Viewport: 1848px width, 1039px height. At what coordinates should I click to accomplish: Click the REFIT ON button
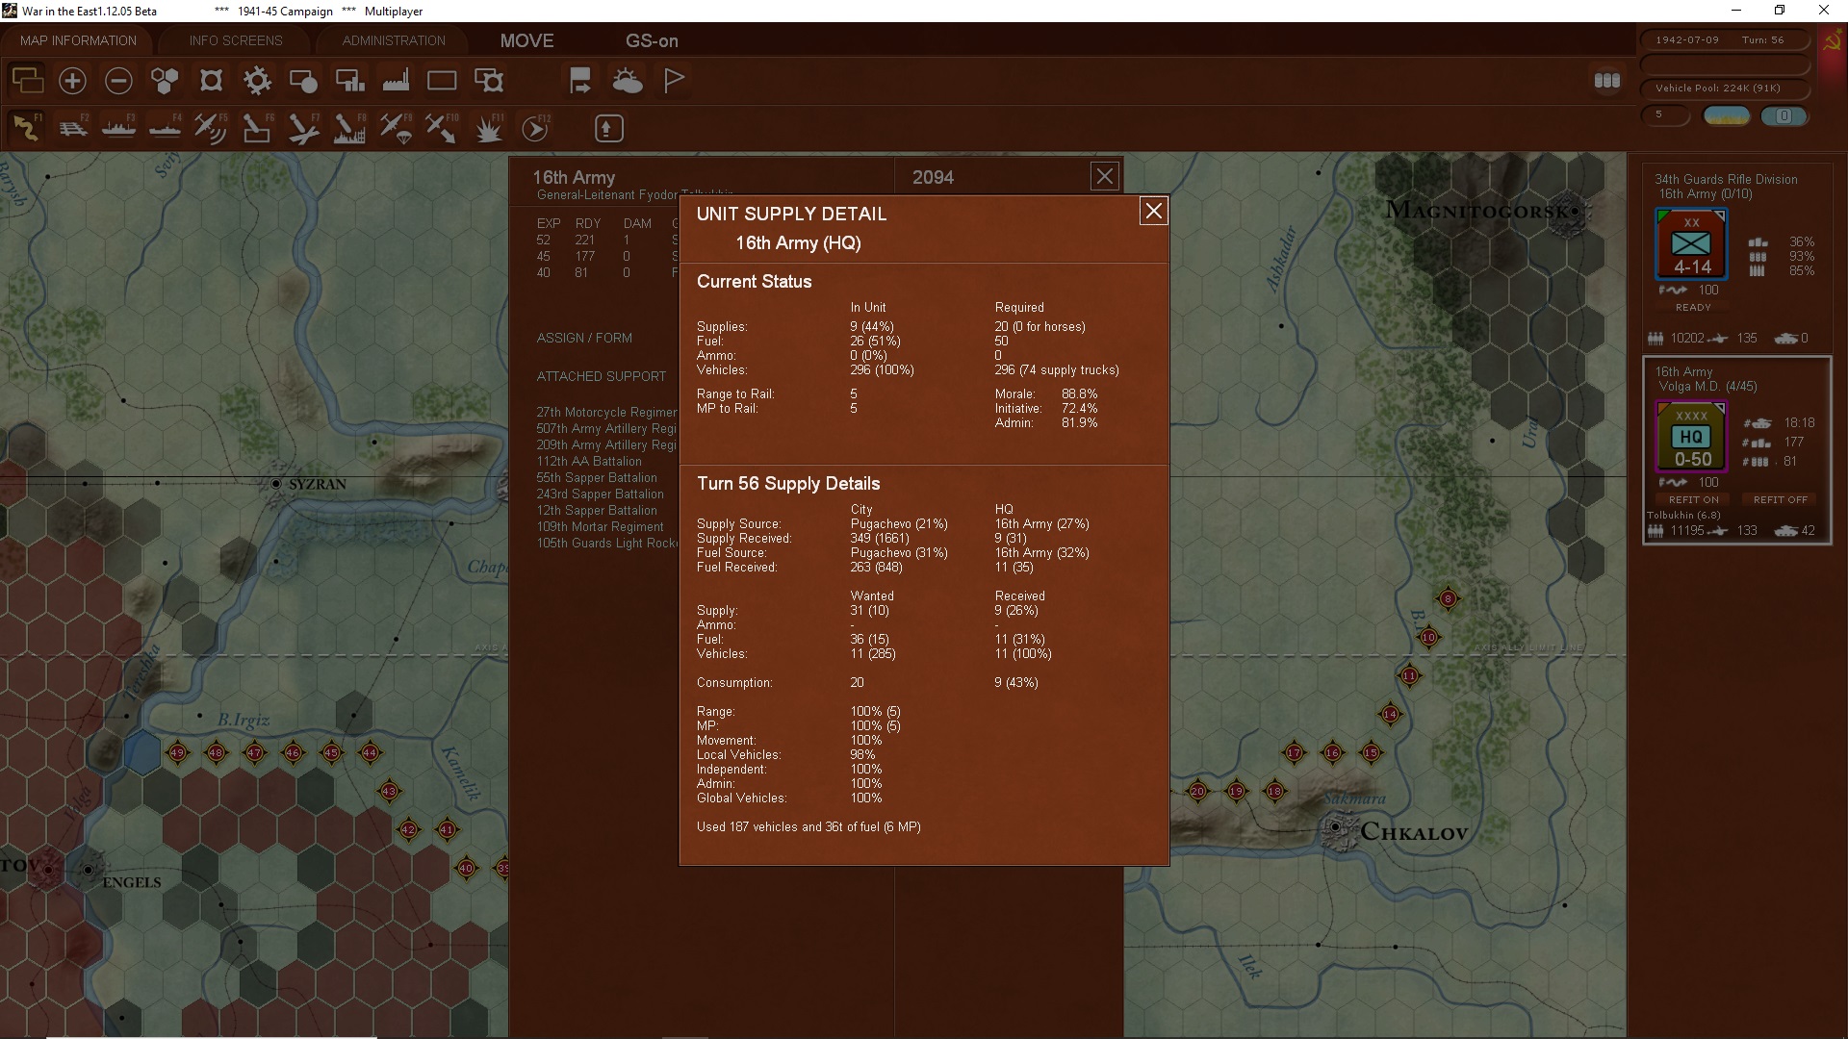(1693, 499)
